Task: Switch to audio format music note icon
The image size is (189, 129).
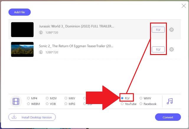Action: (170, 101)
